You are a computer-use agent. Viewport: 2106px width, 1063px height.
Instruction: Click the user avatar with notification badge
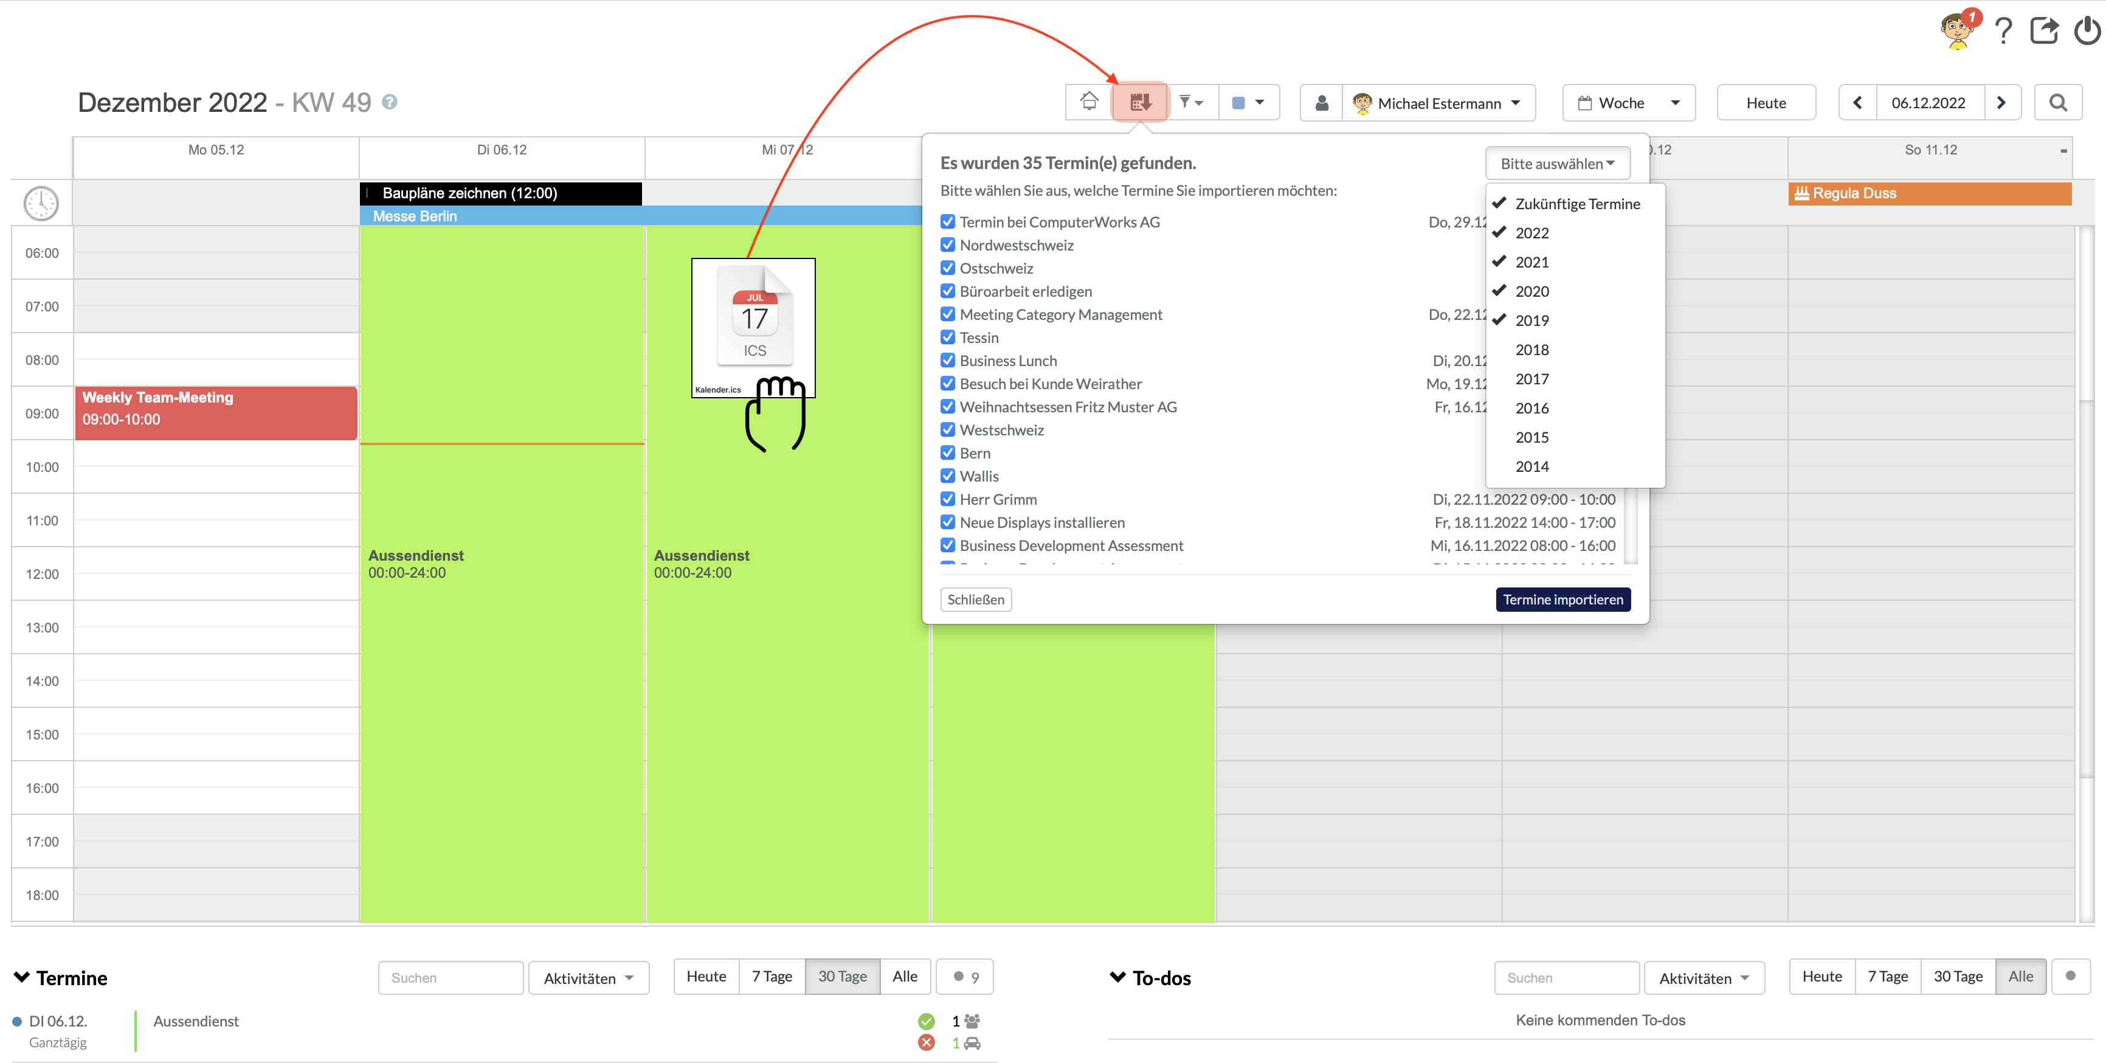pyautogui.click(x=1957, y=31)
